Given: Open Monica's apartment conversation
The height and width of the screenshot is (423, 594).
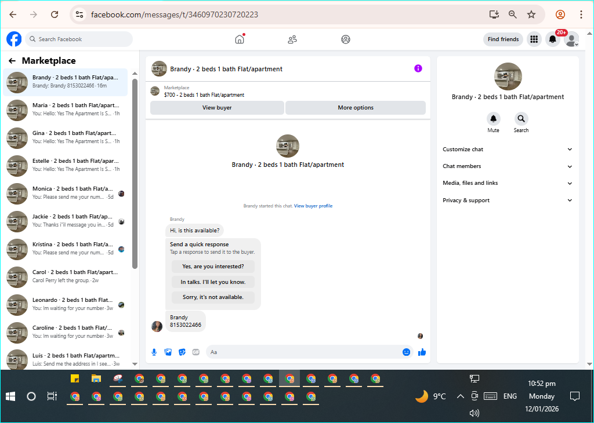Looking at the screenshot, I should pos(65,194).
